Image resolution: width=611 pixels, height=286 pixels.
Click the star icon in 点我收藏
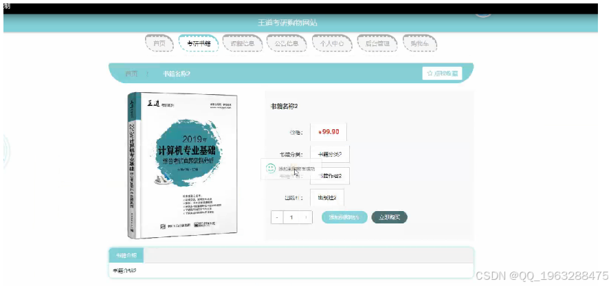pos(430,74)
